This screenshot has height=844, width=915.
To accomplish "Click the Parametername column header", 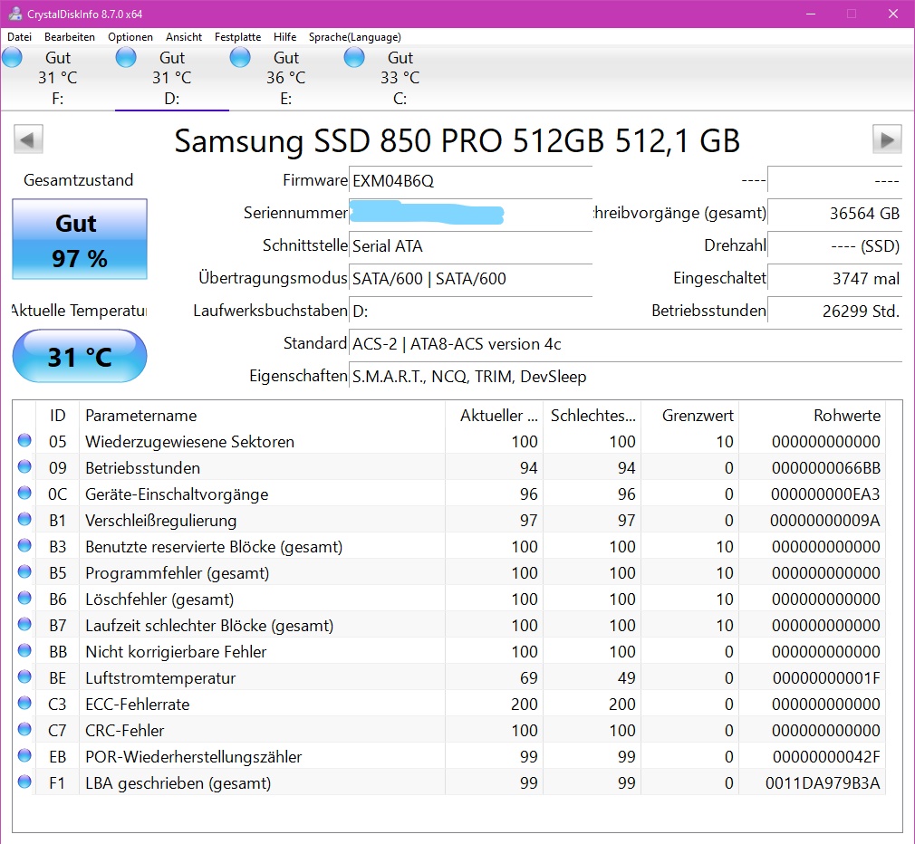I will [262, 416].
